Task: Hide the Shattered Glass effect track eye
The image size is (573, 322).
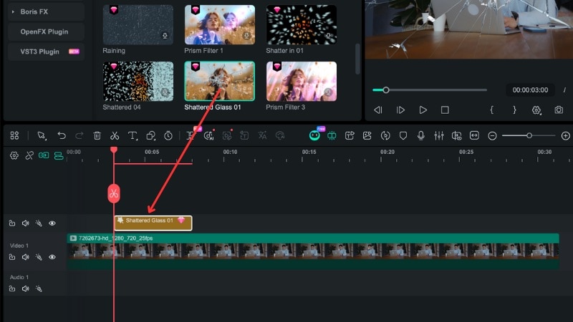Action: 52,223
